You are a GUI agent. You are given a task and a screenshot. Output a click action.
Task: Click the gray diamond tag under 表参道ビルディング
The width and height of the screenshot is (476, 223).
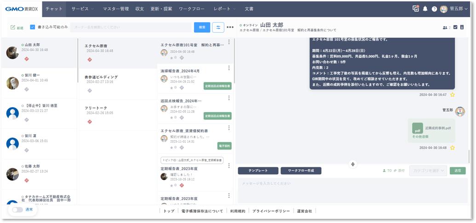click(89, 91)
